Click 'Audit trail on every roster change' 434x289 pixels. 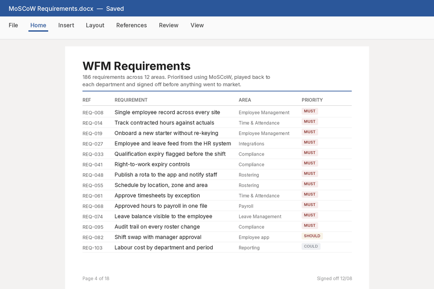pyautogui.click(x=157, y=227)
